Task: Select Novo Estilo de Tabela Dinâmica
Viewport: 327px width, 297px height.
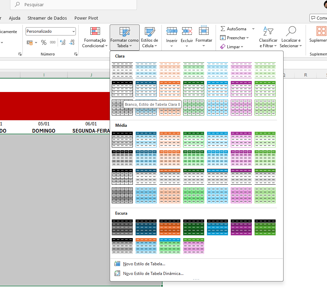Action: point(153,274)
